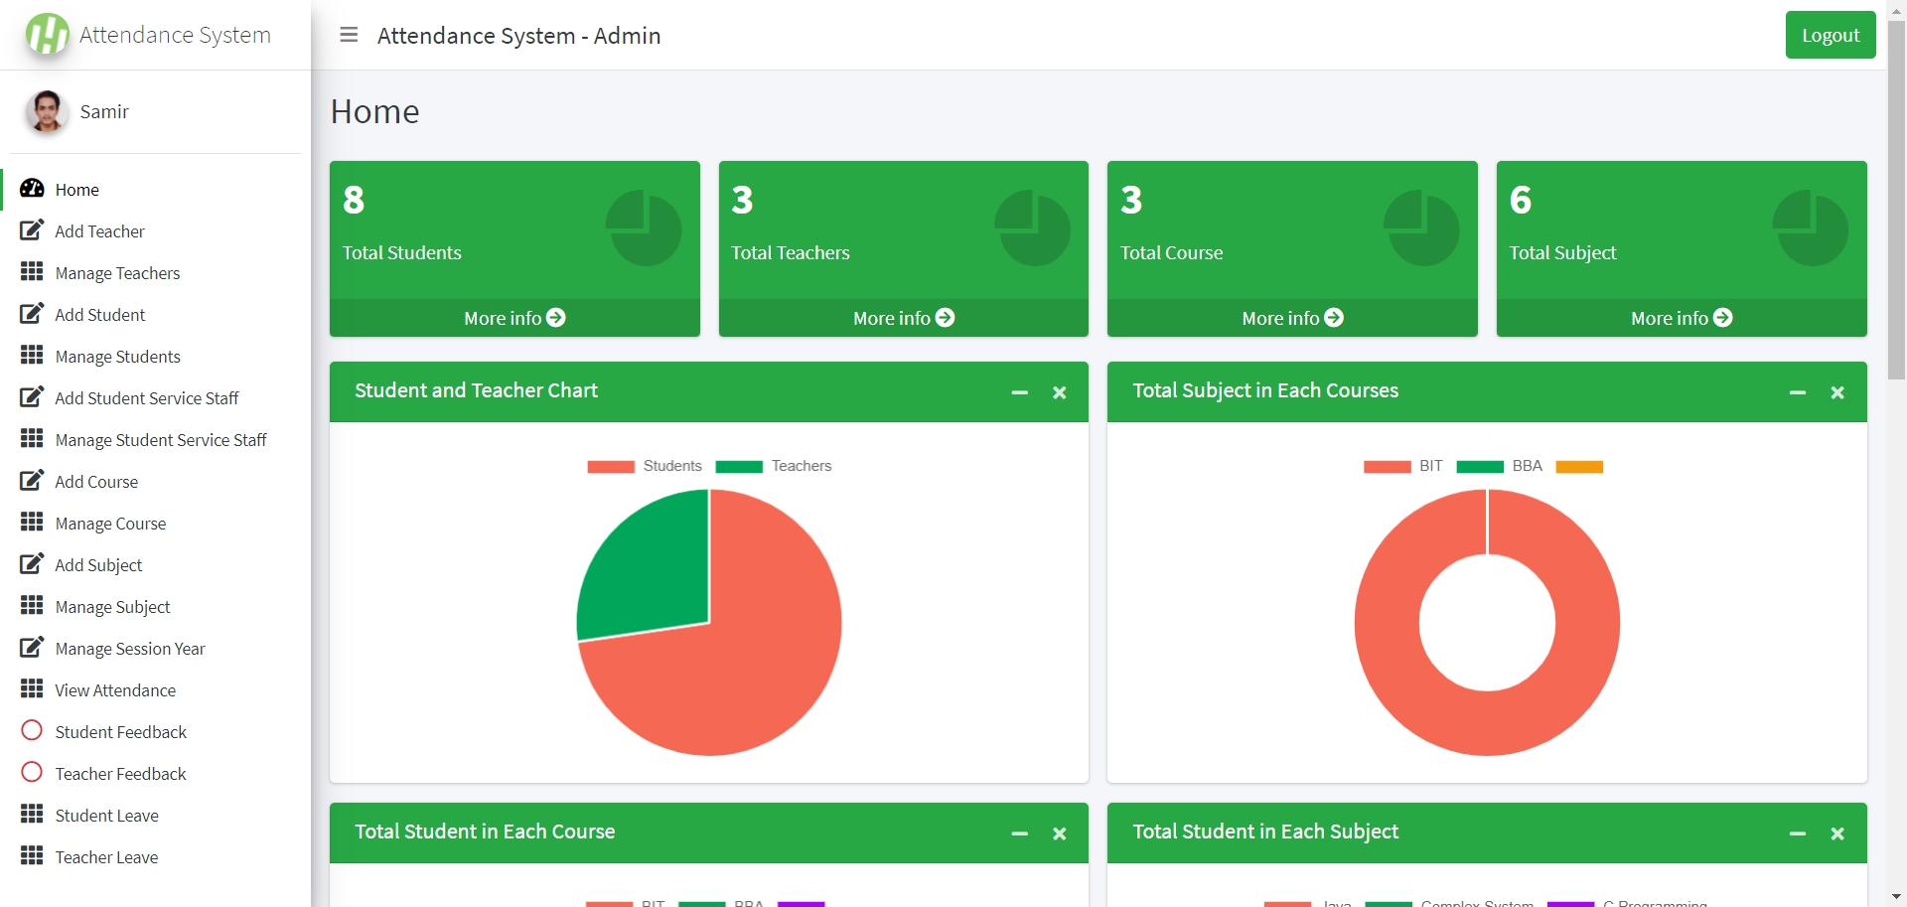
Task: Click Add Student Service Staff edit icon
Action: [x=32, y=397]
